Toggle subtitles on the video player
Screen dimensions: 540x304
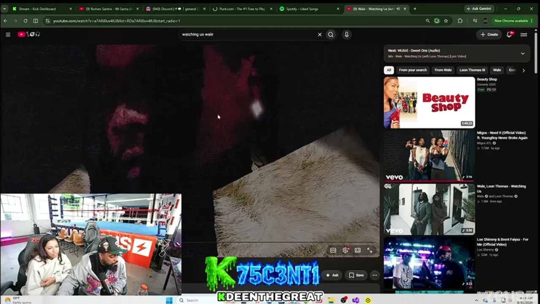333,250
